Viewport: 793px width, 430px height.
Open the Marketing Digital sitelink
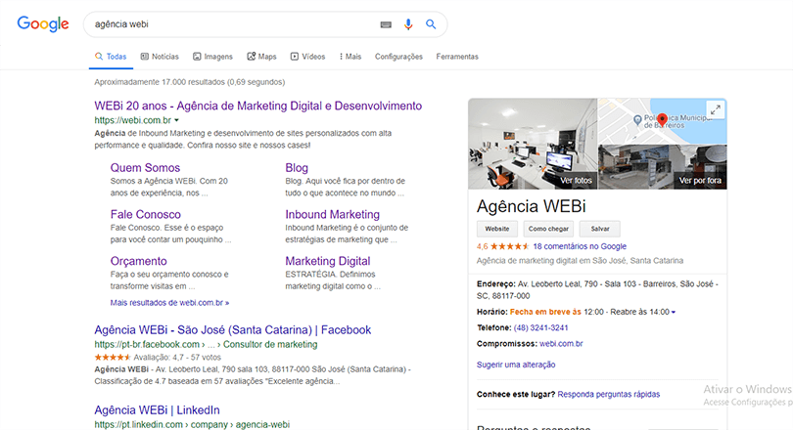(x=328, y=261)
